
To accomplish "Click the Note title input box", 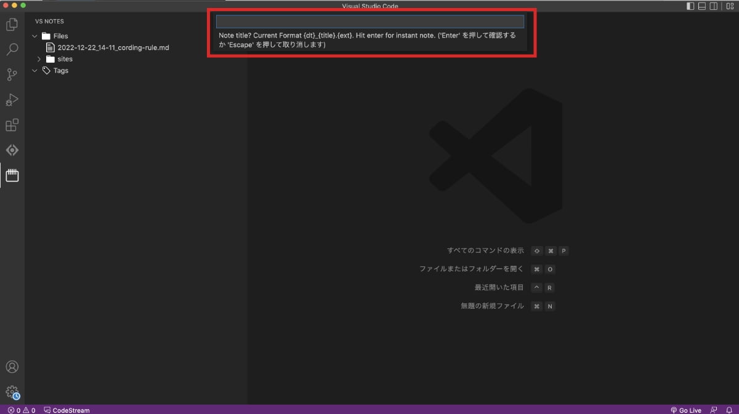I will click(x=369, y=22).
